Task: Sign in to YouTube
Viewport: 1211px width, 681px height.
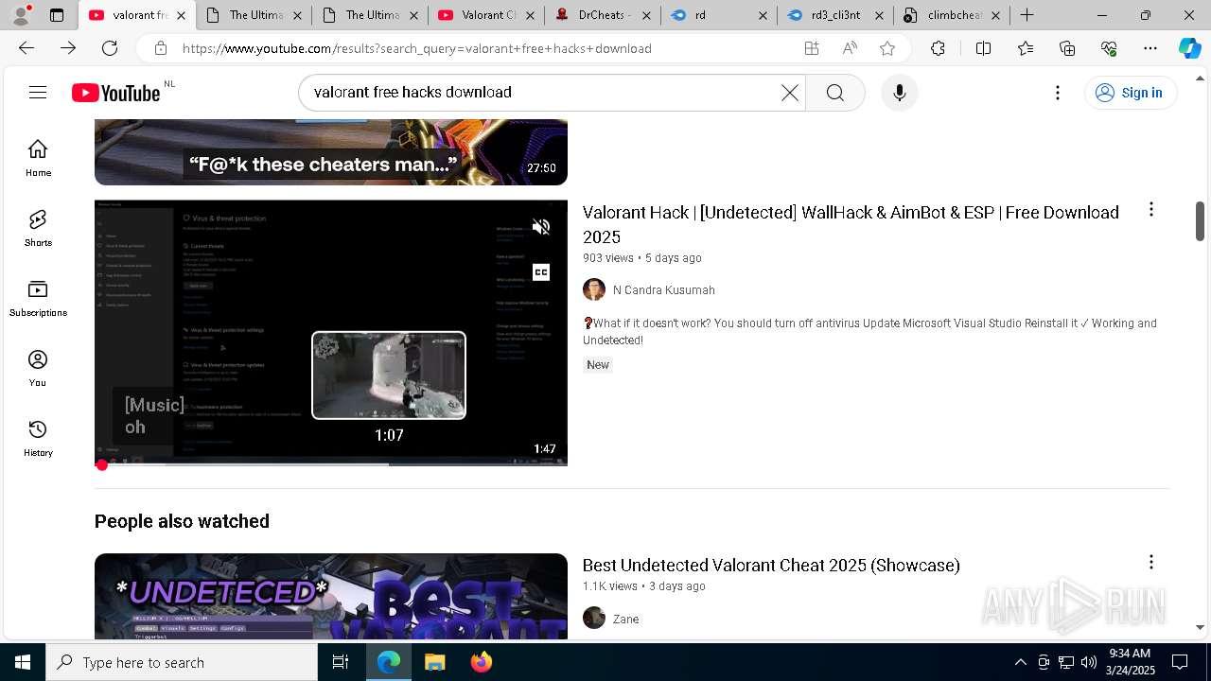Action: pos(1130,93)
